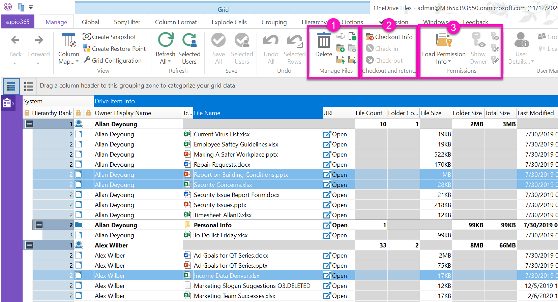
Task: Click Save Selected Users icon
Action: coord(242,40)
